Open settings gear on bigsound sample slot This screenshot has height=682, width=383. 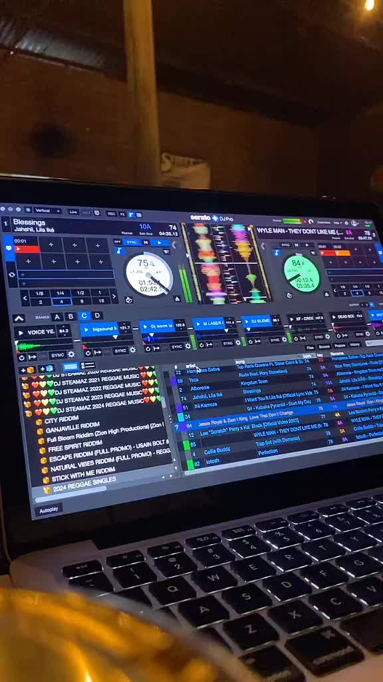click(132, 350)
